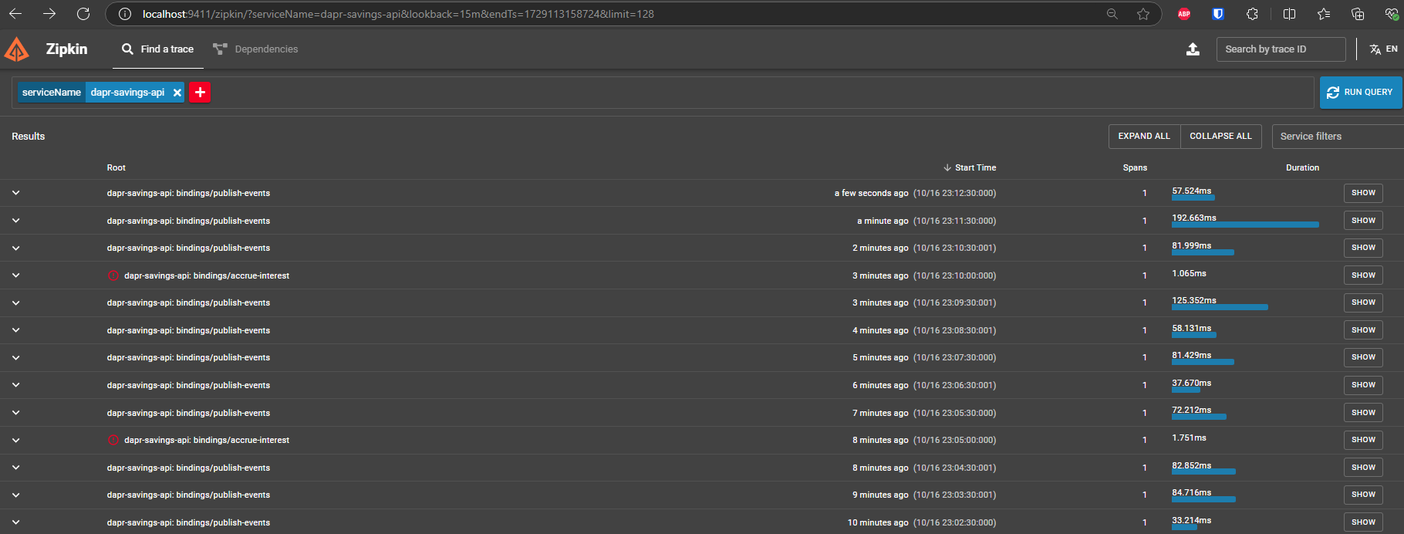Screen dimensions: 1404x534
Task: Show the 57.524ms trace
Action: (1363, 193)
